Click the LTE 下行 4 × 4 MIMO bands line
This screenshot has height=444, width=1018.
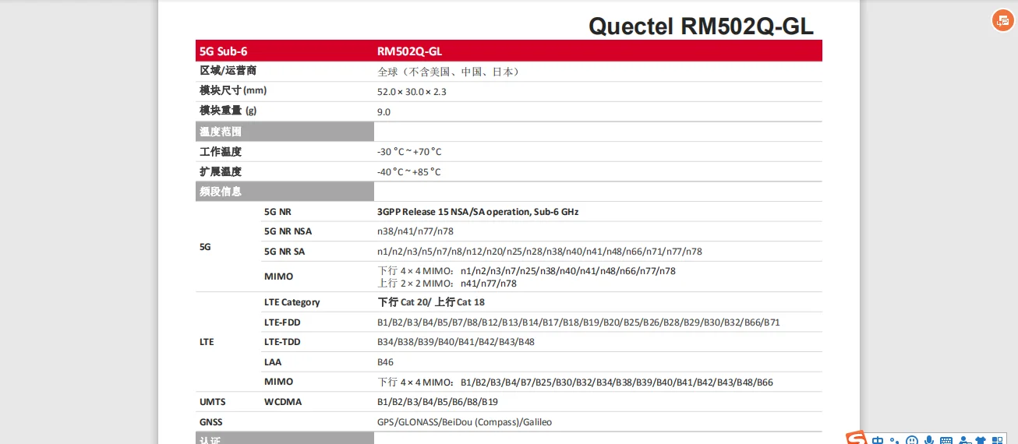click(575, 382)
